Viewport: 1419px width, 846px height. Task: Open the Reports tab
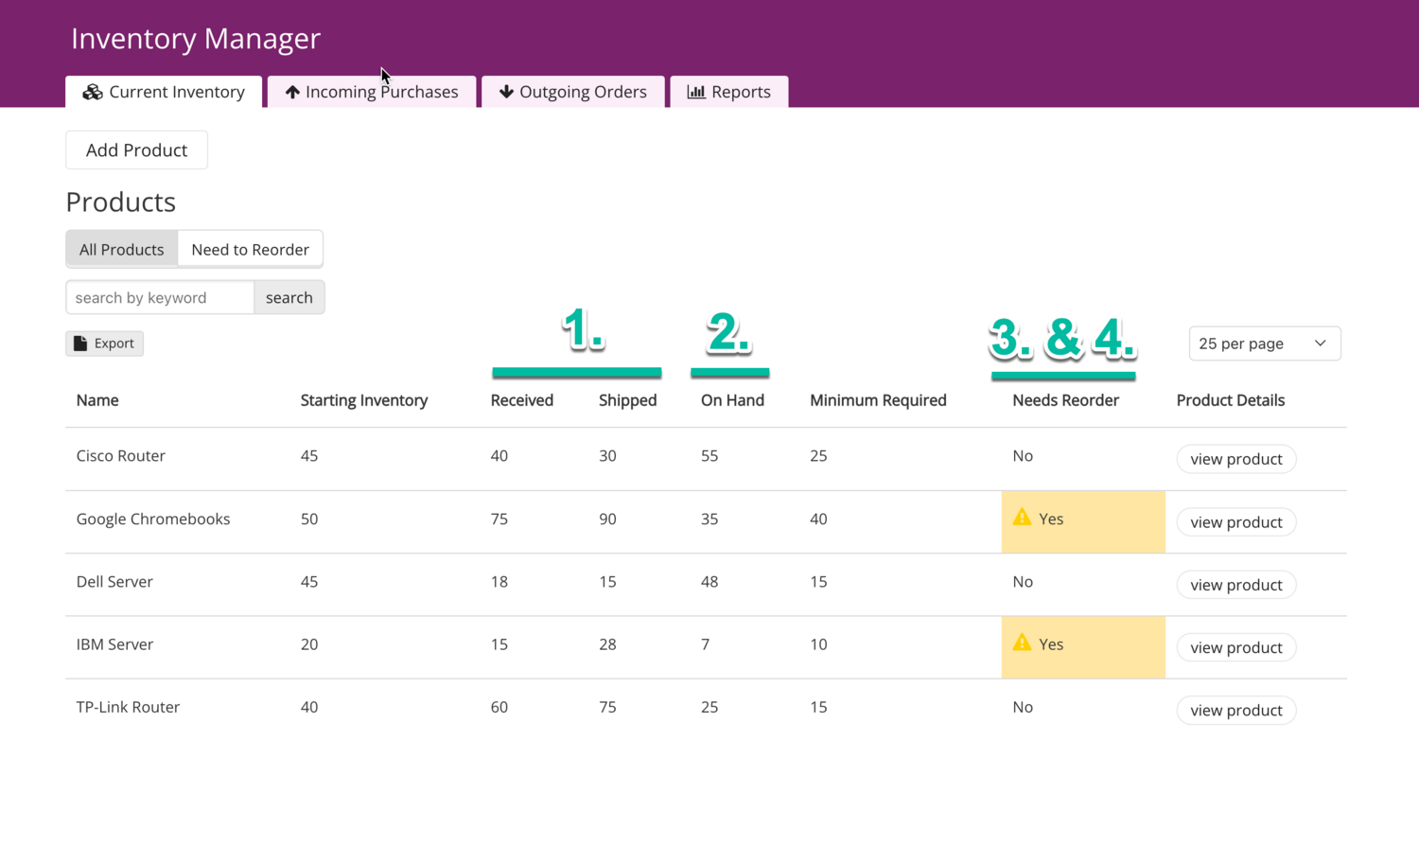tap(728, 91)
